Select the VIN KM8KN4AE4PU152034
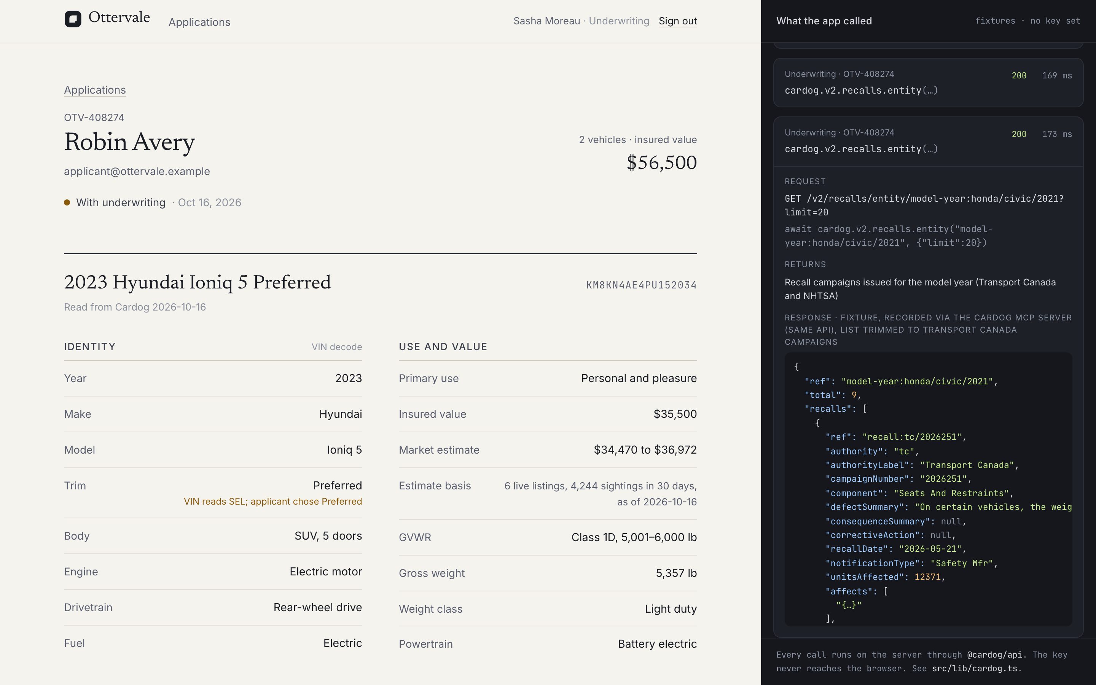This screenshot has height=685, width=1096. click(x=641, y=285)
